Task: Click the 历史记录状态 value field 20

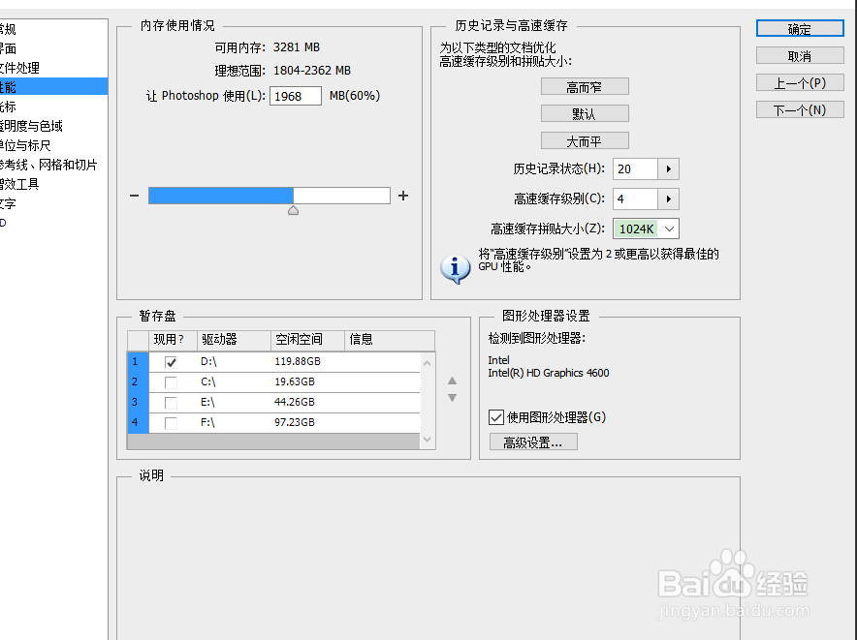Action: pyautogui.click(x=635, y=169)
